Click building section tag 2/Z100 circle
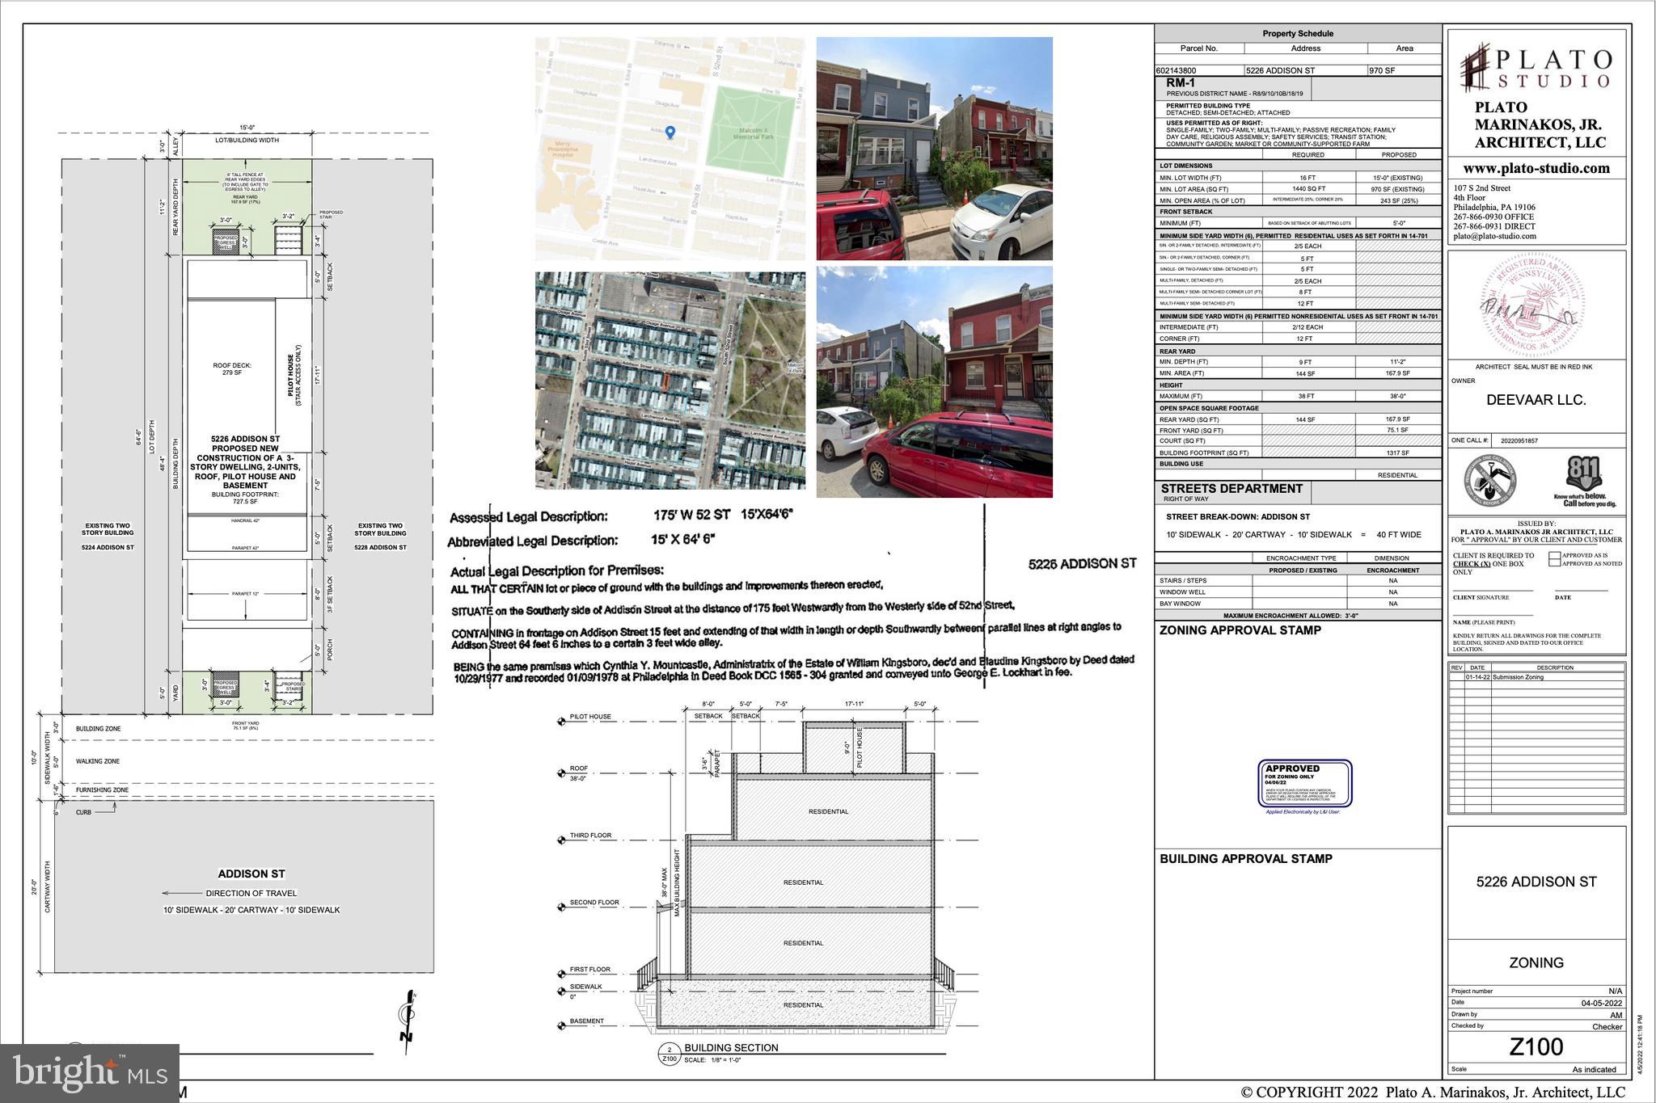Screen dimensions: 1656x1103 pyautogui.click(x=669, y=1053)
